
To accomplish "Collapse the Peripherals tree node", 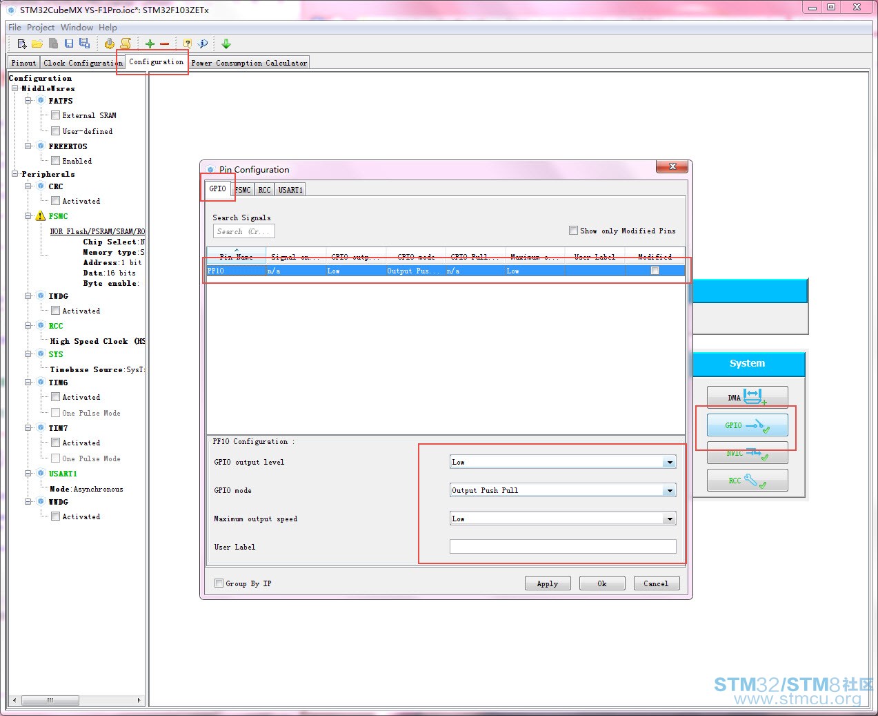I will (x=14, y=174).
